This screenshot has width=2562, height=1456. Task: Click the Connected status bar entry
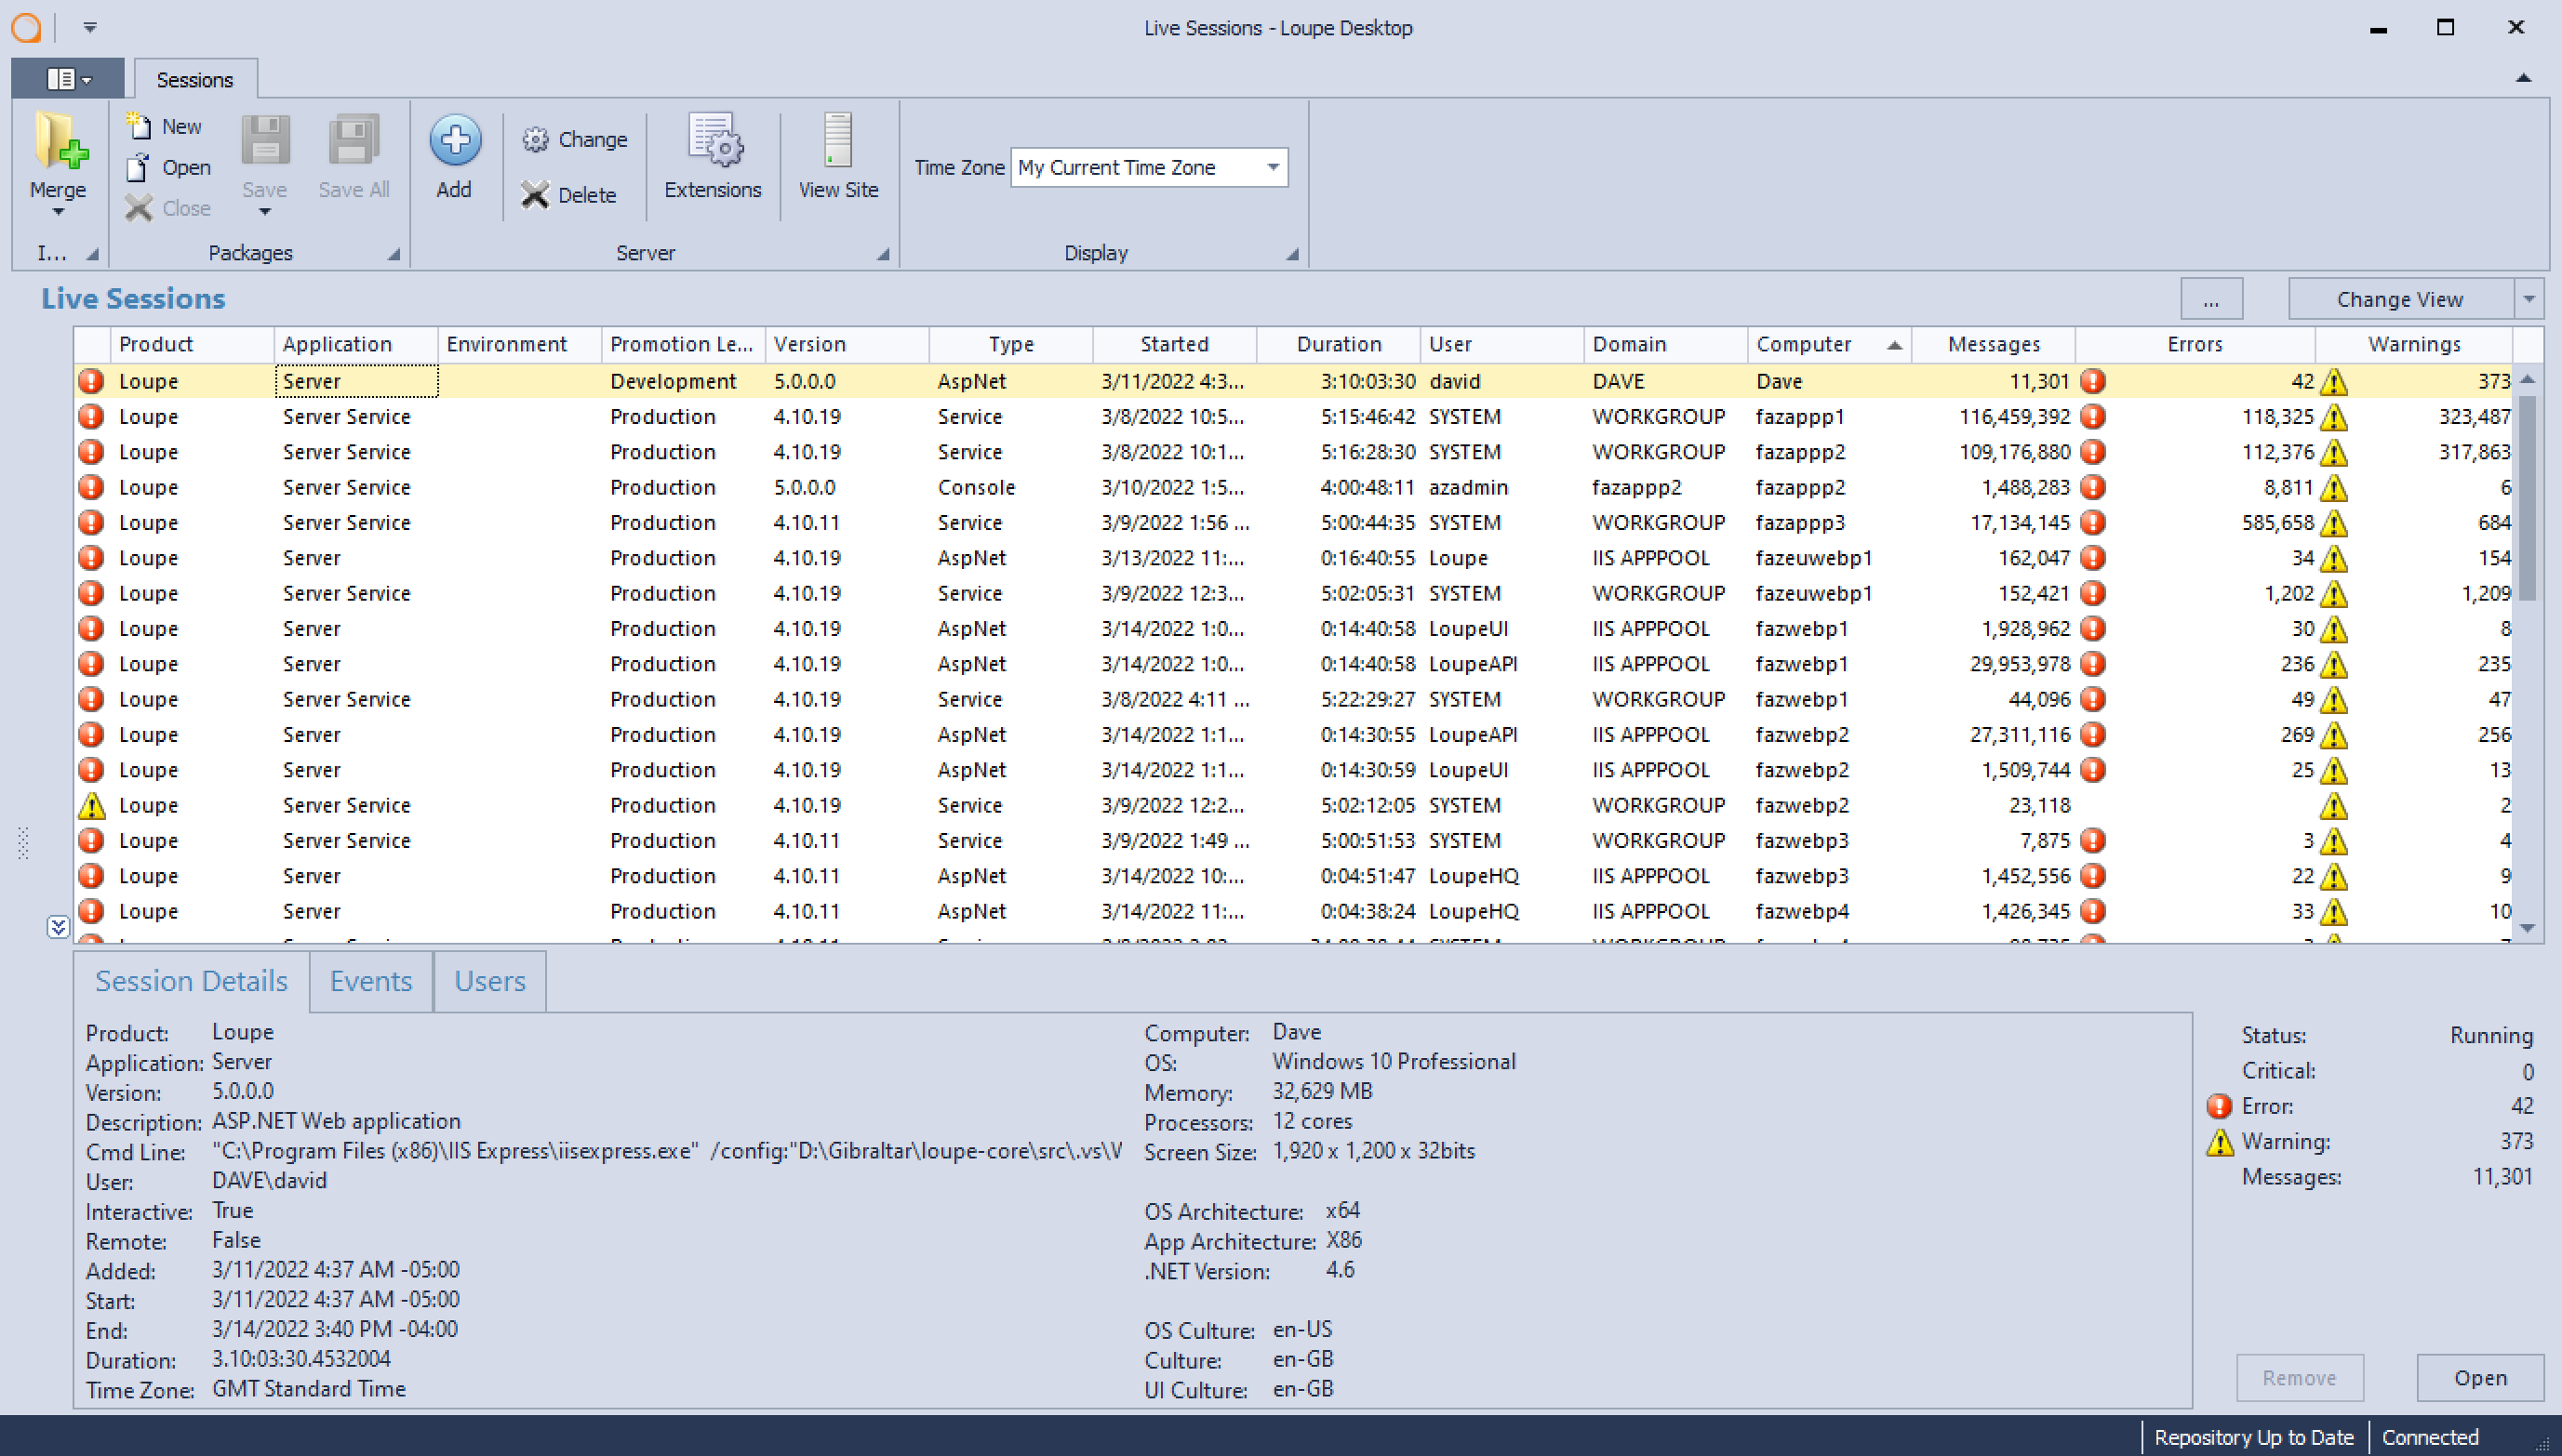click(x=2429, y=1437)
